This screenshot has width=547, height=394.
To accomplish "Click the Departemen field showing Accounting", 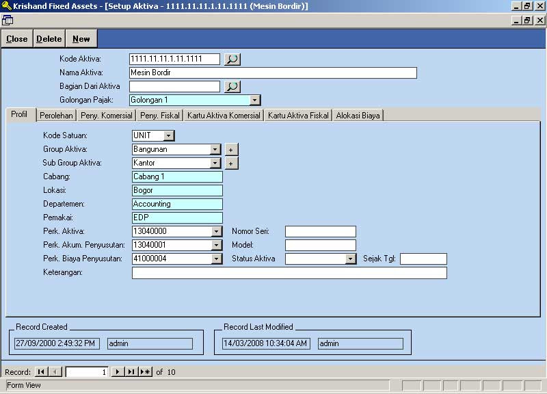I will click(177, 204).
